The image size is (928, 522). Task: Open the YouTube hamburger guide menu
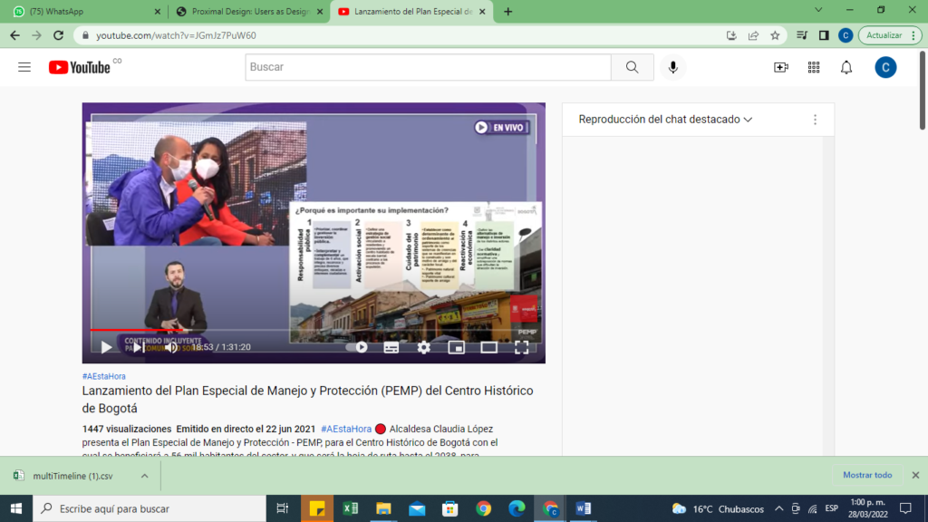click(x=24, y=67)
